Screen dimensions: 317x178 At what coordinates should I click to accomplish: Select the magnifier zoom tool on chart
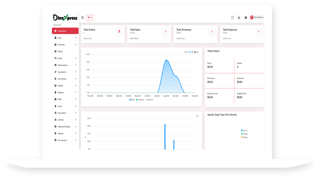[x=190, y=52]
